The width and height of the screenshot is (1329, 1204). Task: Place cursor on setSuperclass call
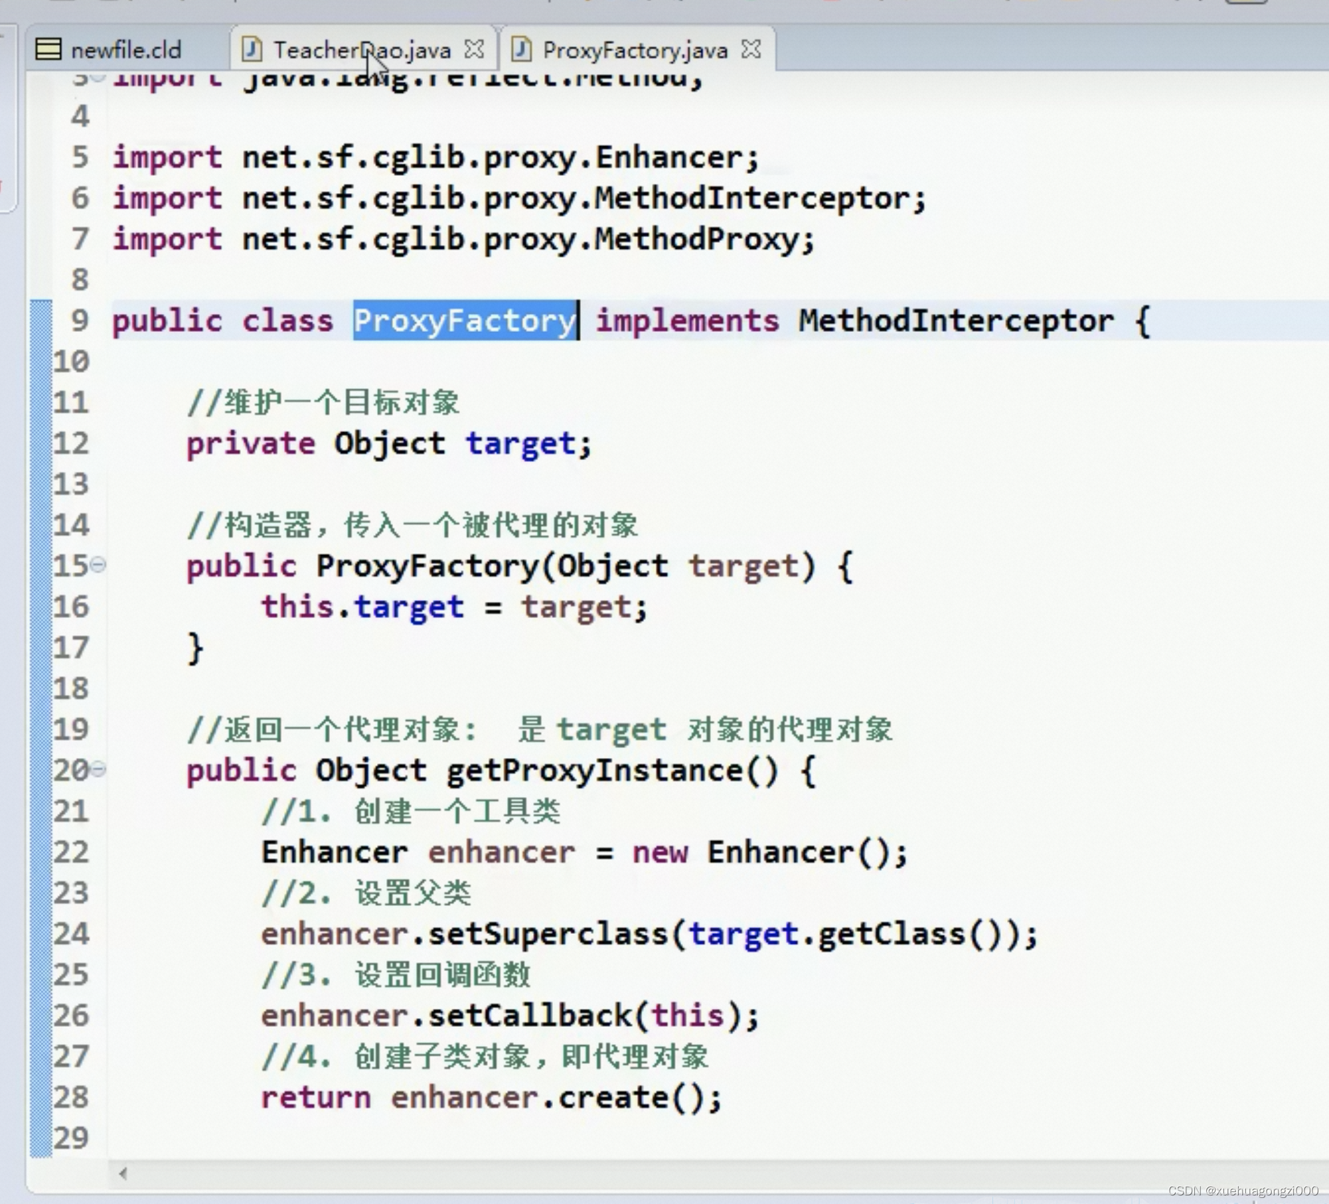(x=548, y=934)
